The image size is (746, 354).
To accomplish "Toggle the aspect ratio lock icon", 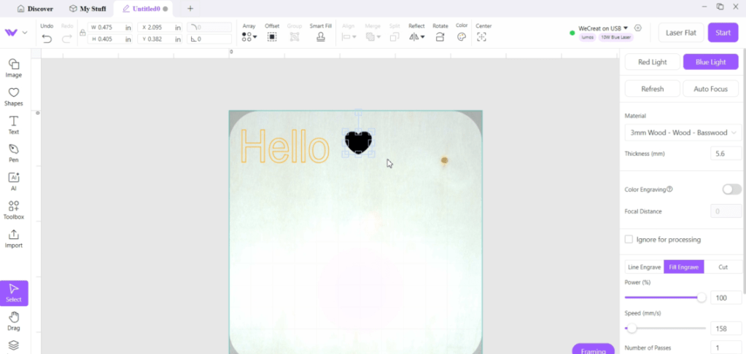I will pyautogui.click(x=82, y=33).
